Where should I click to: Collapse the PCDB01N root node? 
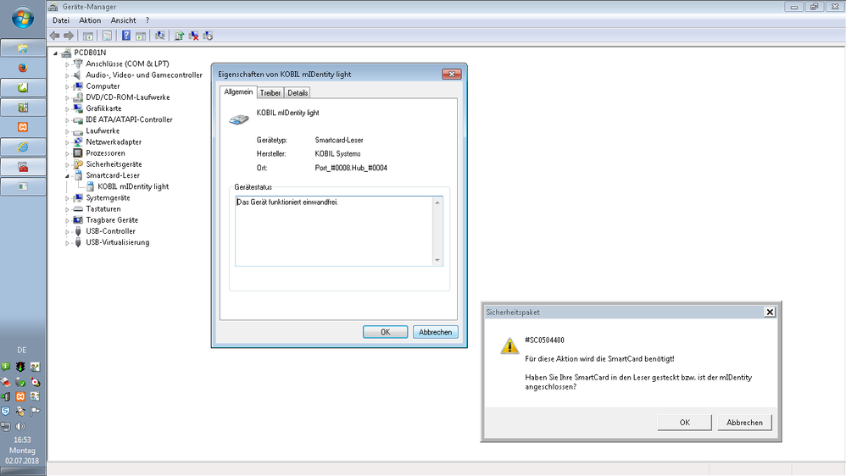[x=55, y=53]
